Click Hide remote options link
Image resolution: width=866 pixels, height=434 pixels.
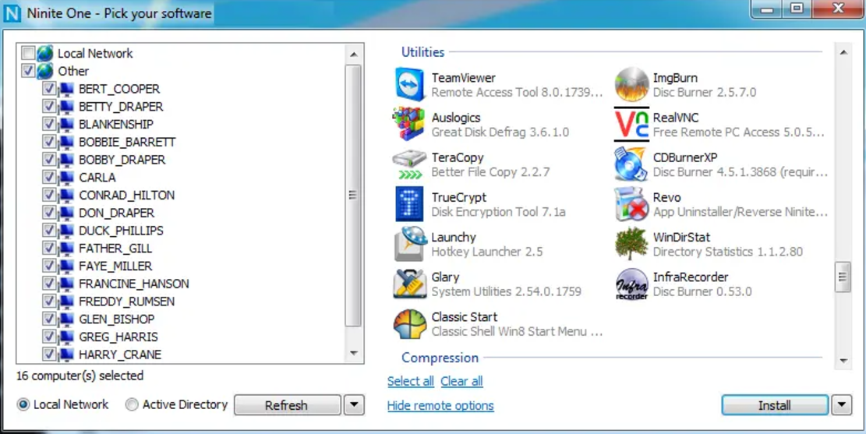(440, 405)
